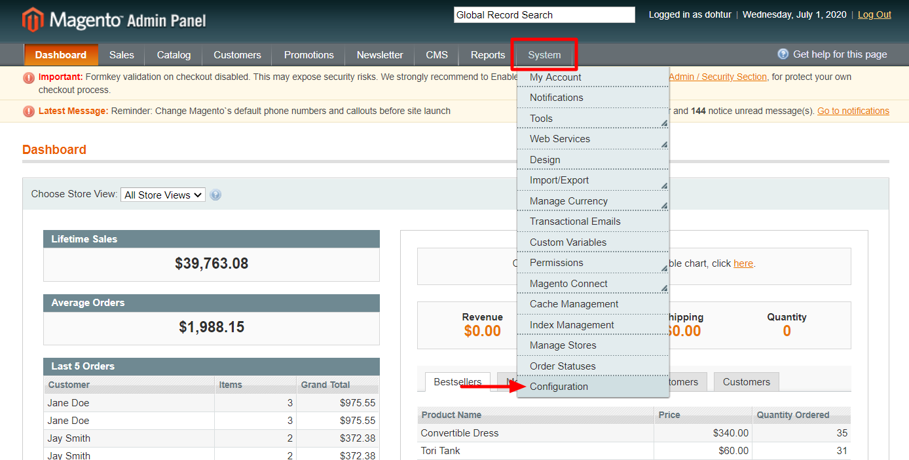This screenshot has width=909, height=460.
Task: Expand the Permissions submenu
Action: point(593,263)
